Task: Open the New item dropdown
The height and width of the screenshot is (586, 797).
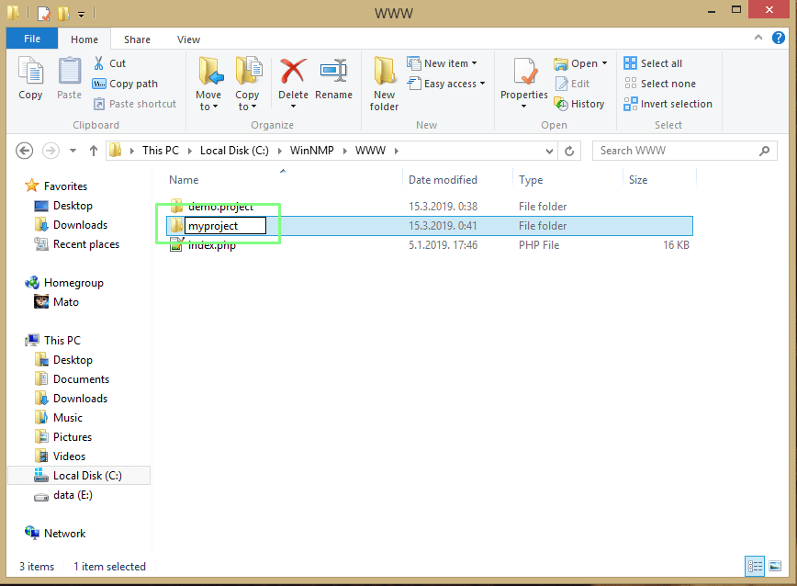Action: click(443, 63)
